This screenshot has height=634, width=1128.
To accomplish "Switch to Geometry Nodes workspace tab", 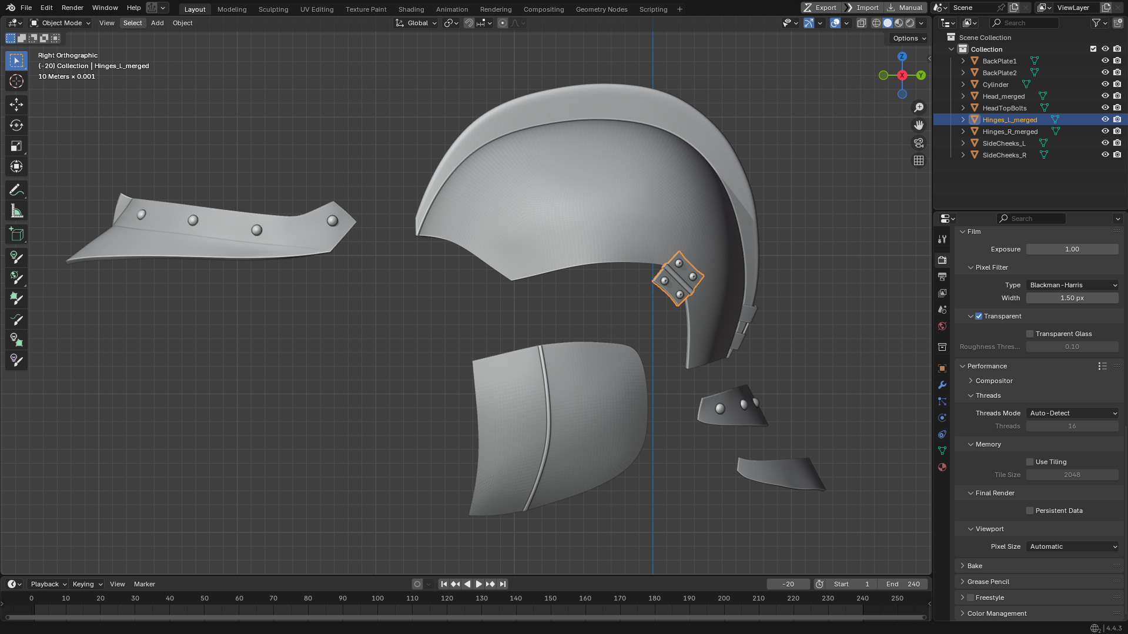I will [601, 9].
